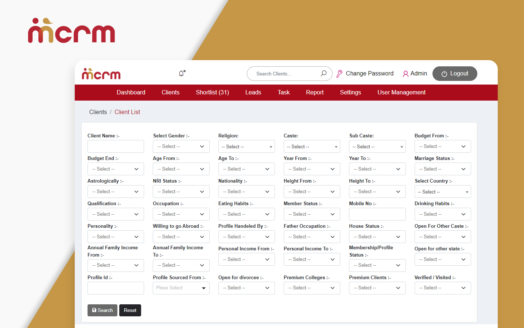
Task: Click the Mobile No input field
Action: (x=377, y=214)
